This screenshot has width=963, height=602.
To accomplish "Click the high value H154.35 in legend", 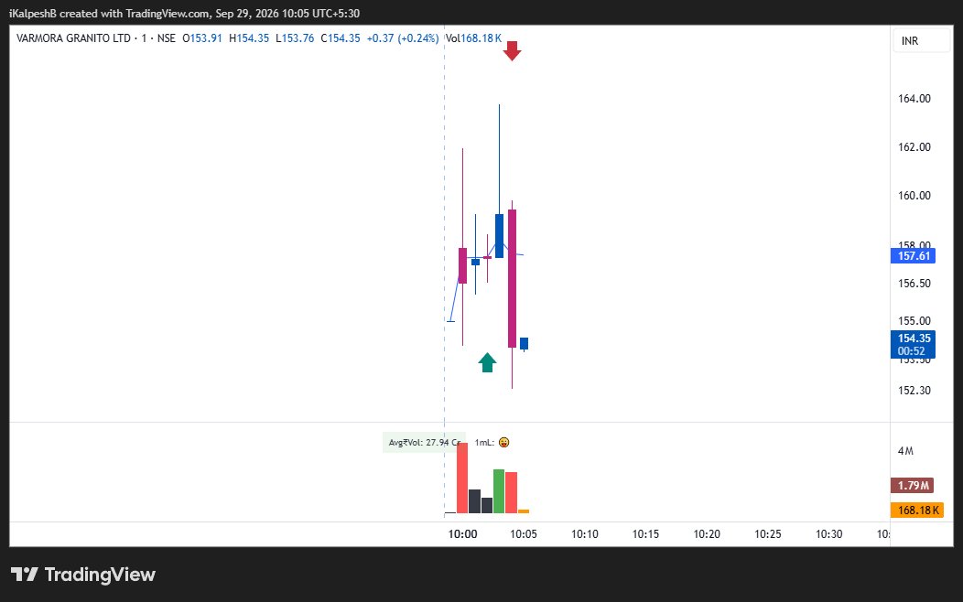I will [x=249, y=38].
